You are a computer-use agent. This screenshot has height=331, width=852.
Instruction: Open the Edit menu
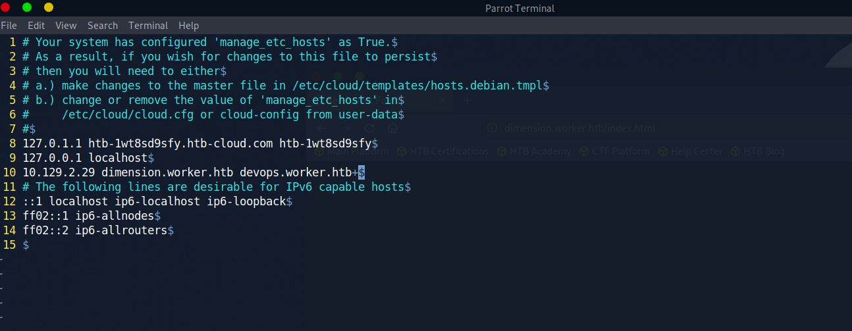point(36,26)
